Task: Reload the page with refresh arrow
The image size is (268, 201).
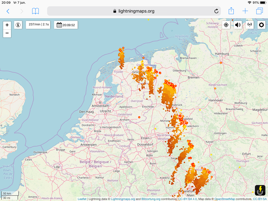Action: [216, 11]
